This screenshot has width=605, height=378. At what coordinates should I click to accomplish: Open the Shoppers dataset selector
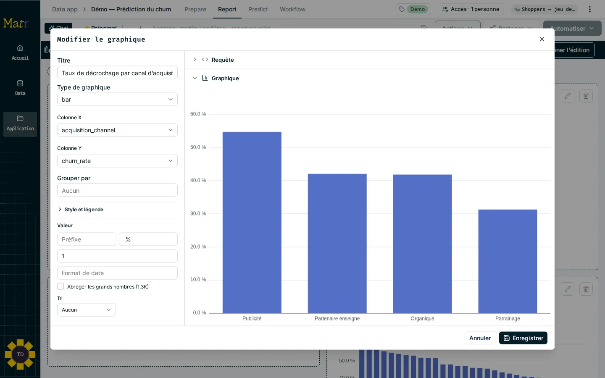click(544, 9)
